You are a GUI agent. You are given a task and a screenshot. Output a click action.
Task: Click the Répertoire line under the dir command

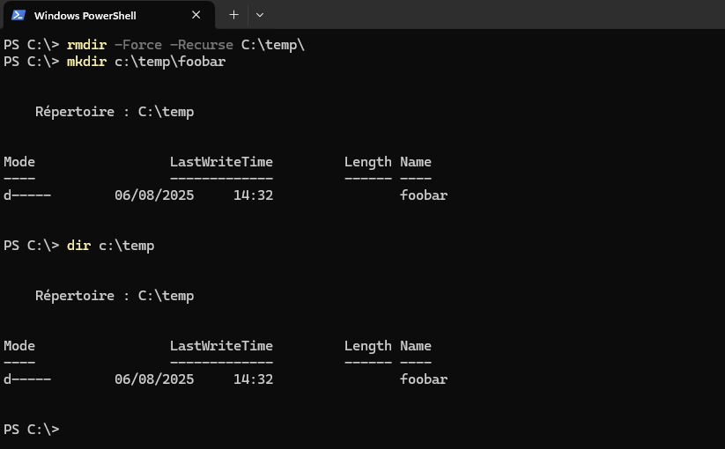point(115,296)
